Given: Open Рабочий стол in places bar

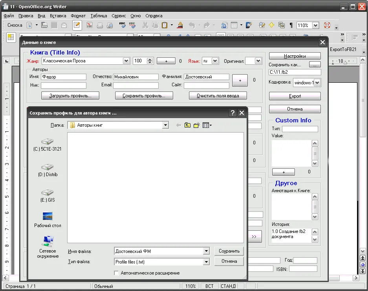Looking at the screenshot, I should click(48, 220).
